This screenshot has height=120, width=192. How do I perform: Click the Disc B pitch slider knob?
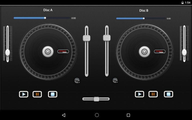coord(184,52)
